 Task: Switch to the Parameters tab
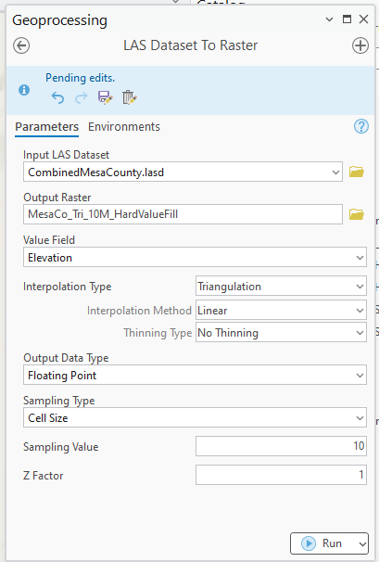tap(46, 127)
